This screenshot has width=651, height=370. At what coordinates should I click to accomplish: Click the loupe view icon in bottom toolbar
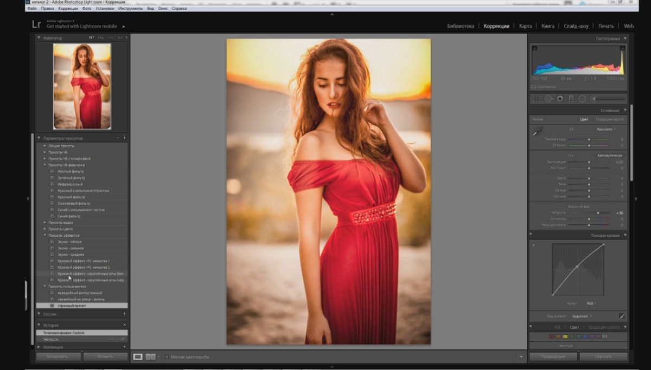coord(138,356)
